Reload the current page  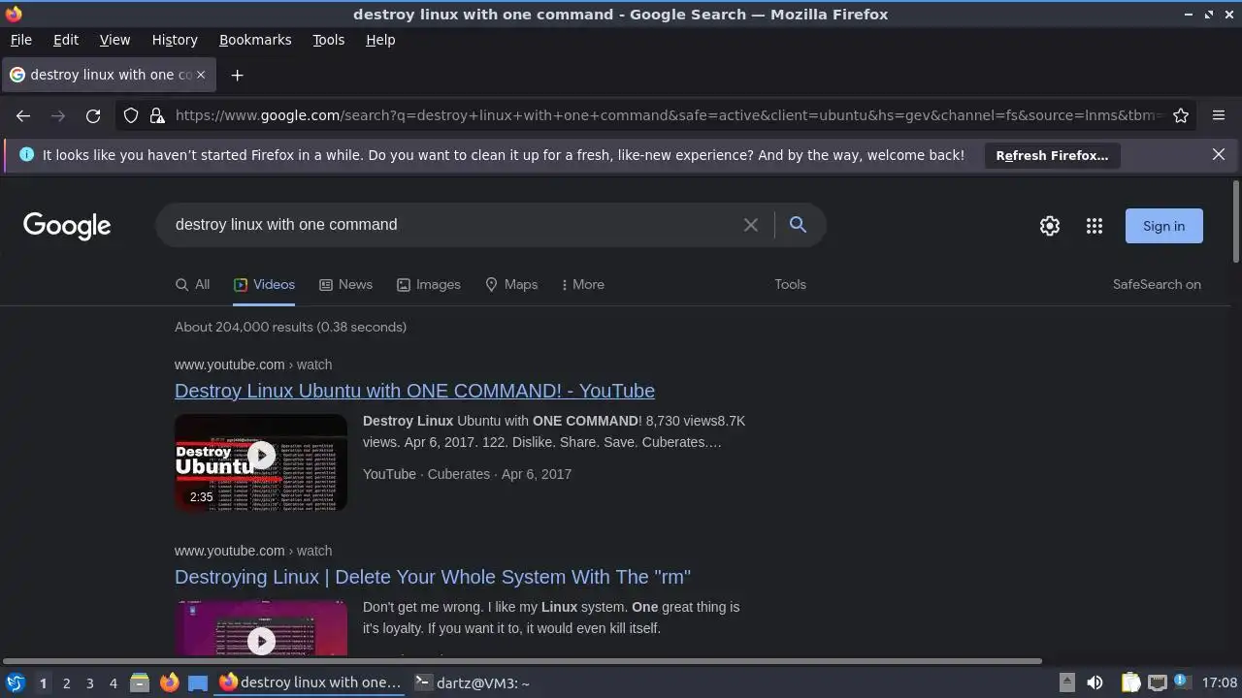[93, 115]
